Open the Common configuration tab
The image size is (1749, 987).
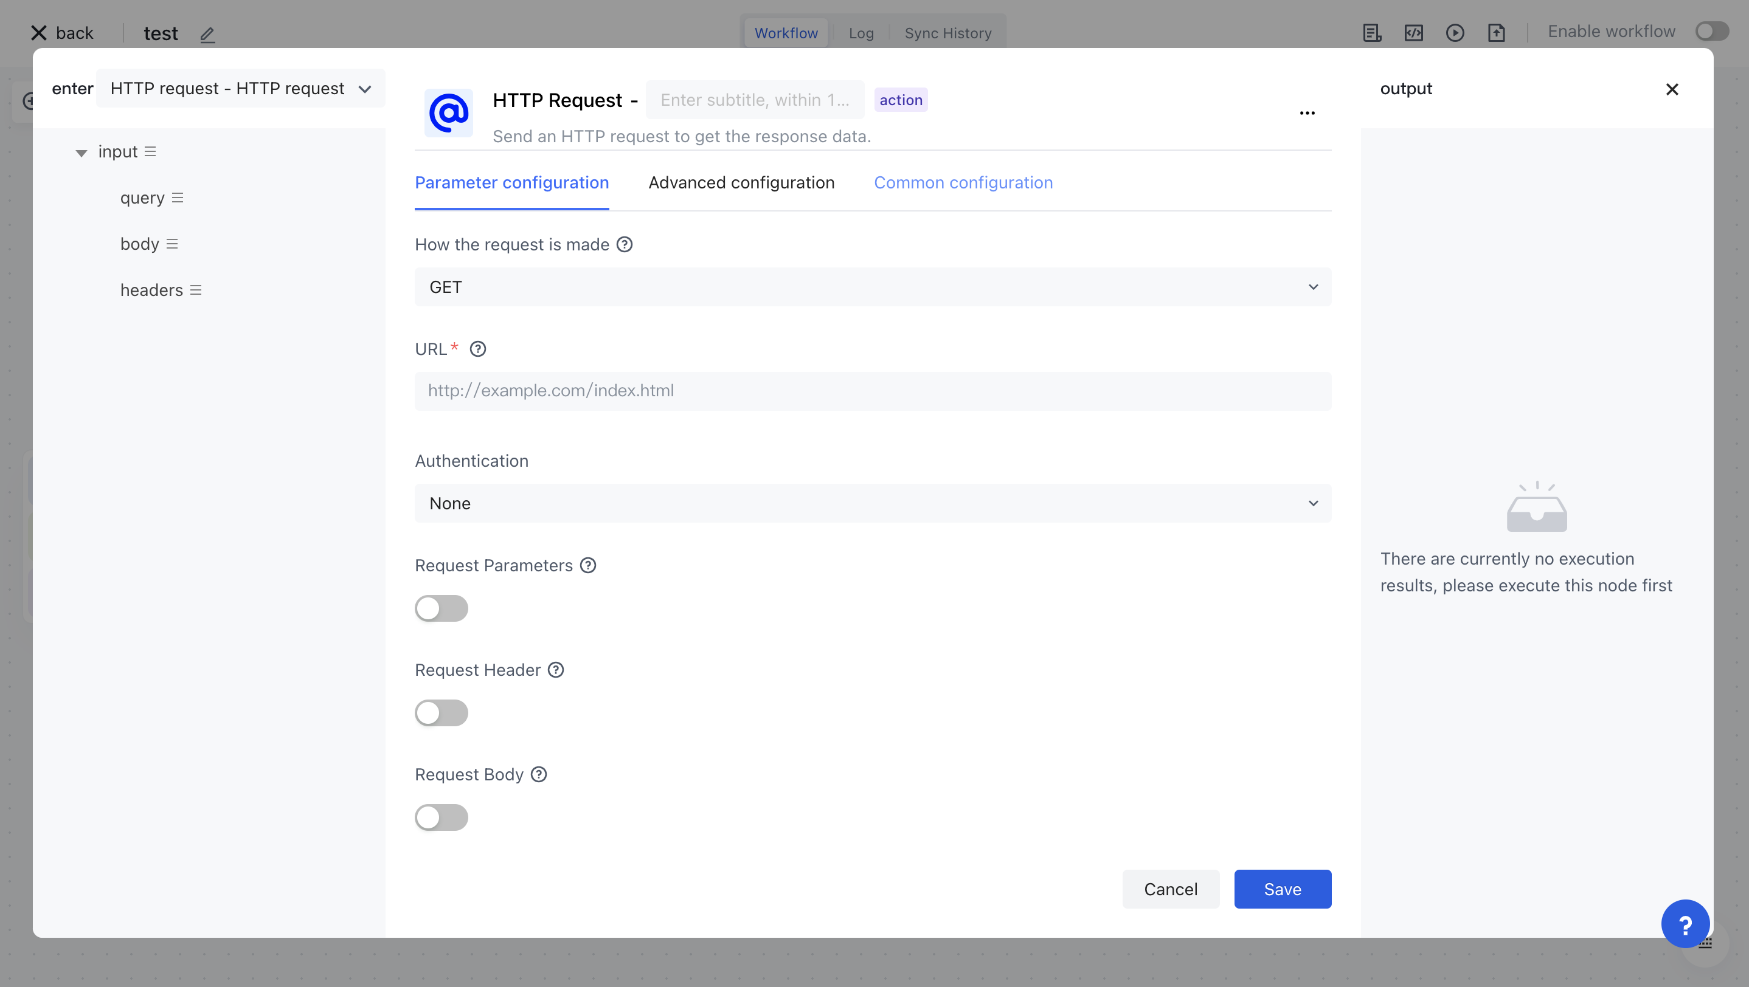coord(963,182)
